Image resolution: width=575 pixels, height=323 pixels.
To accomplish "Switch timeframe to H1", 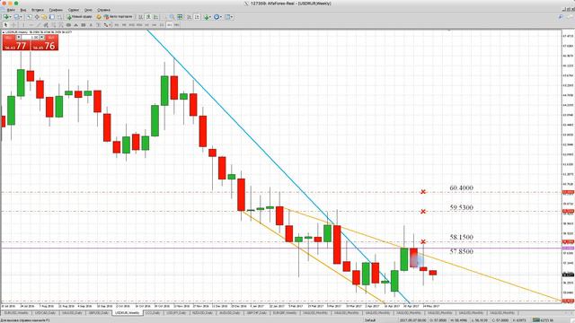I will [146, 25].
